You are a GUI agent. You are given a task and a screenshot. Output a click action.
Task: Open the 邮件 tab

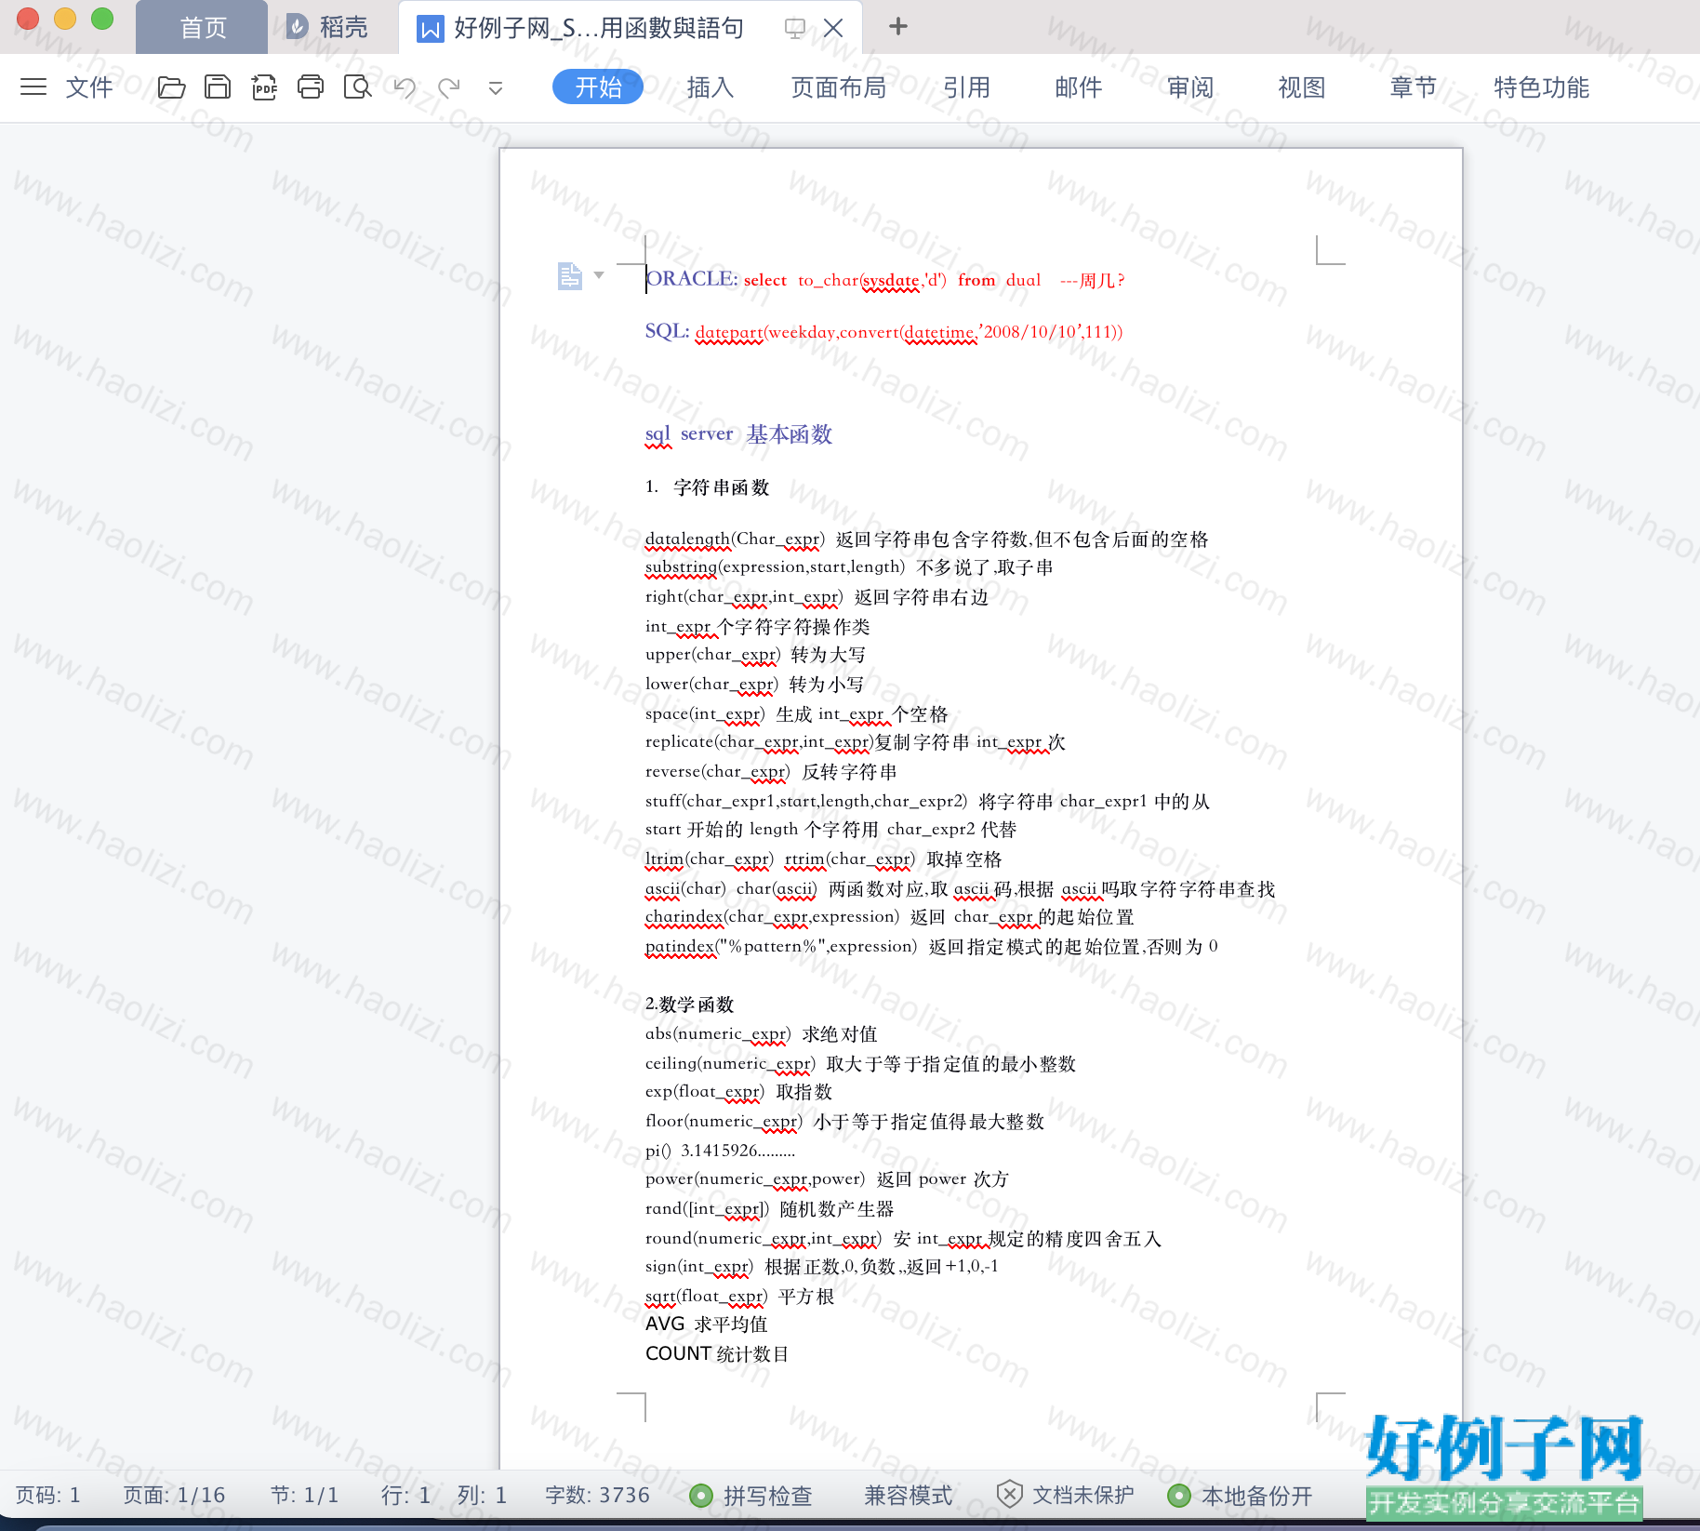pos(1079,87)
